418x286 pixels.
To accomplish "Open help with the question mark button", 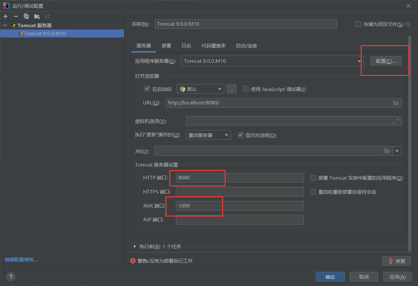I will point(11,277).
